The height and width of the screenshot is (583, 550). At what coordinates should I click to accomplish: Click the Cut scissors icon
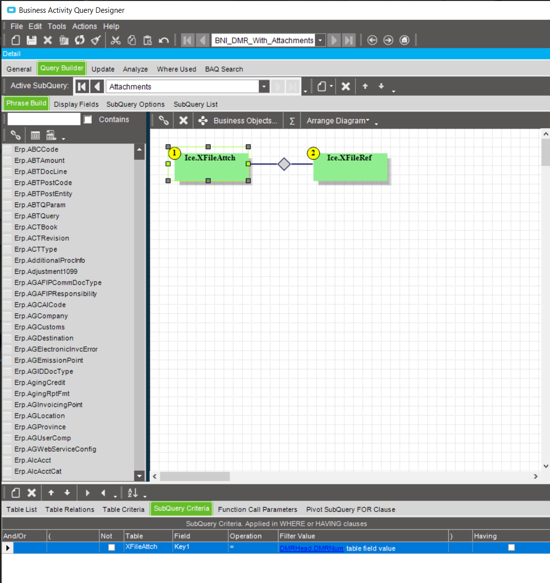click(x=116, y=40)
